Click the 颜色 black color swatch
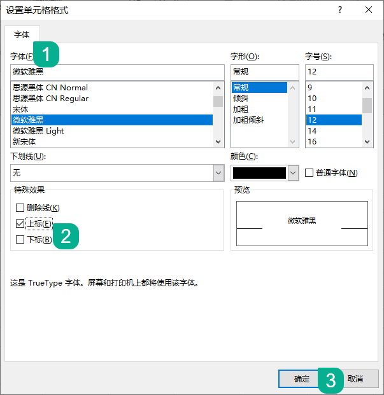384x395 pixels. 259,173
